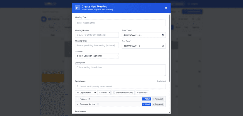Open the All Roles filter dropdown
The width and height of the screenshot is (243, 116).
[104, 93]
